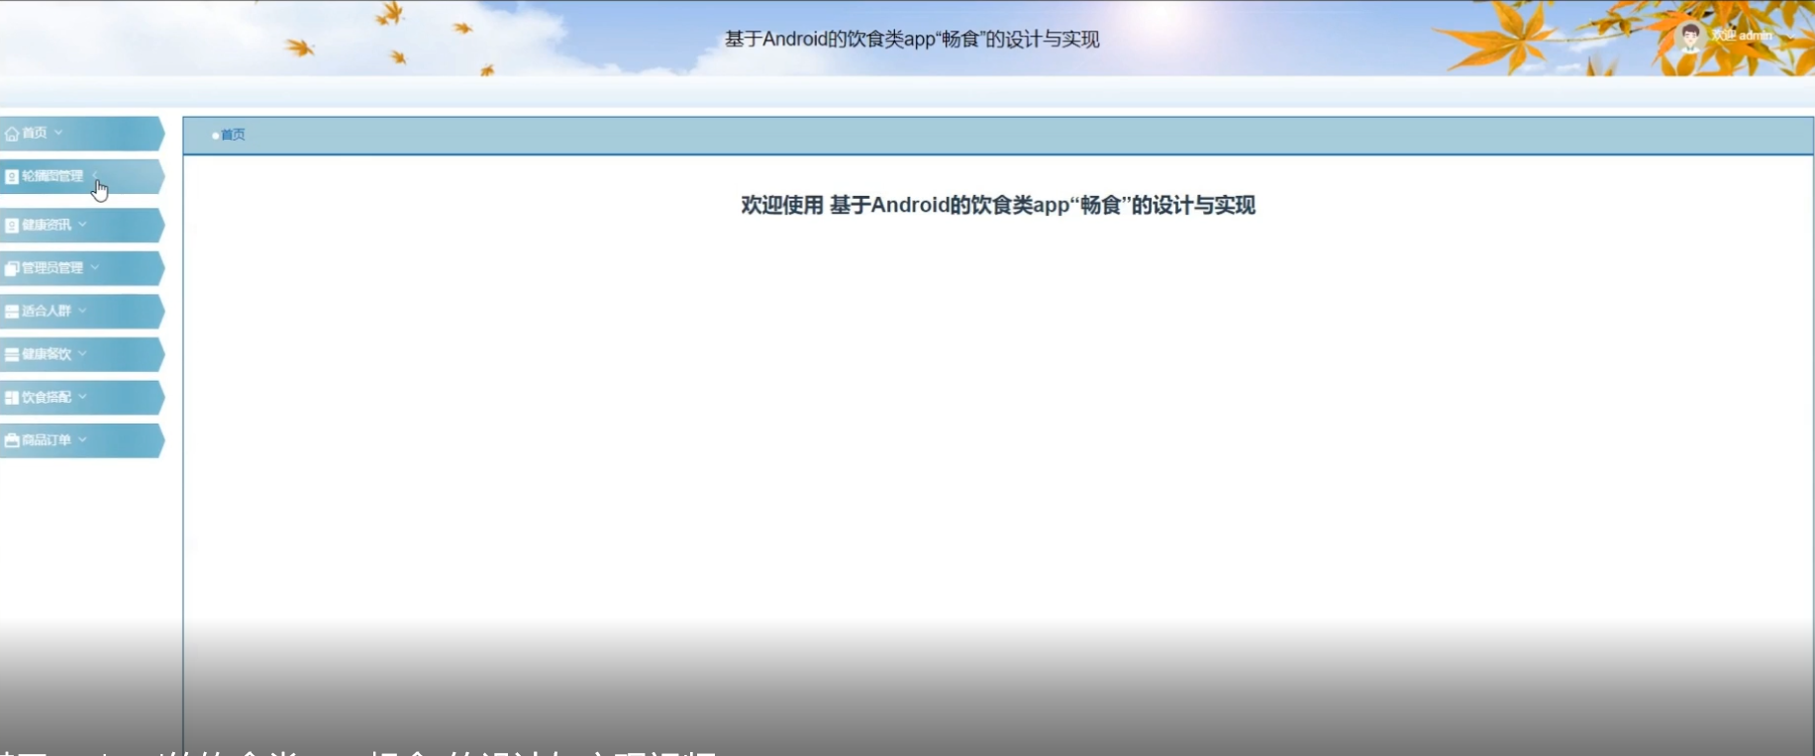Click the stacked-pages icon beside 管理员管理
Image resolution: width=1815 pixels, height=756 pixels.
12,268
